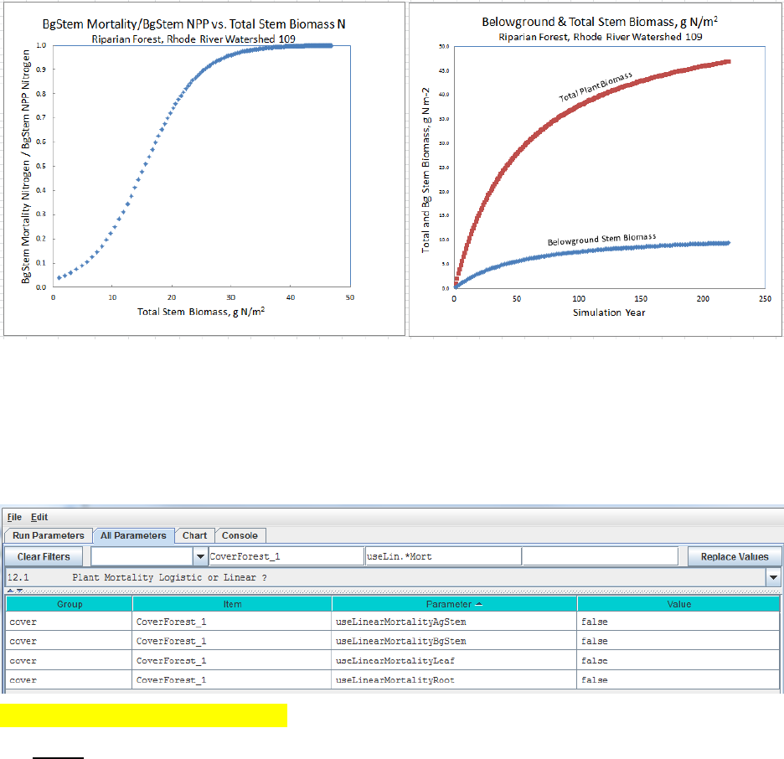The height and width of the screenshot is (759, 784).
Task: Open the File menu
Action: pyautogui.click(x=14, y=517)
